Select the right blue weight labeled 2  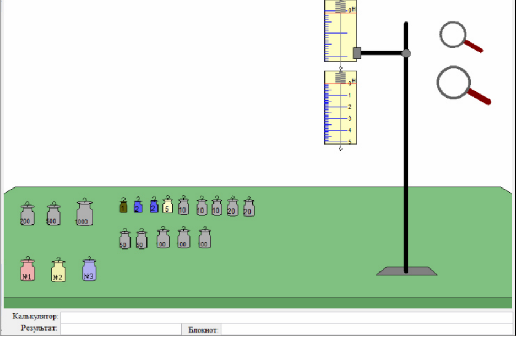coord(154,204)
